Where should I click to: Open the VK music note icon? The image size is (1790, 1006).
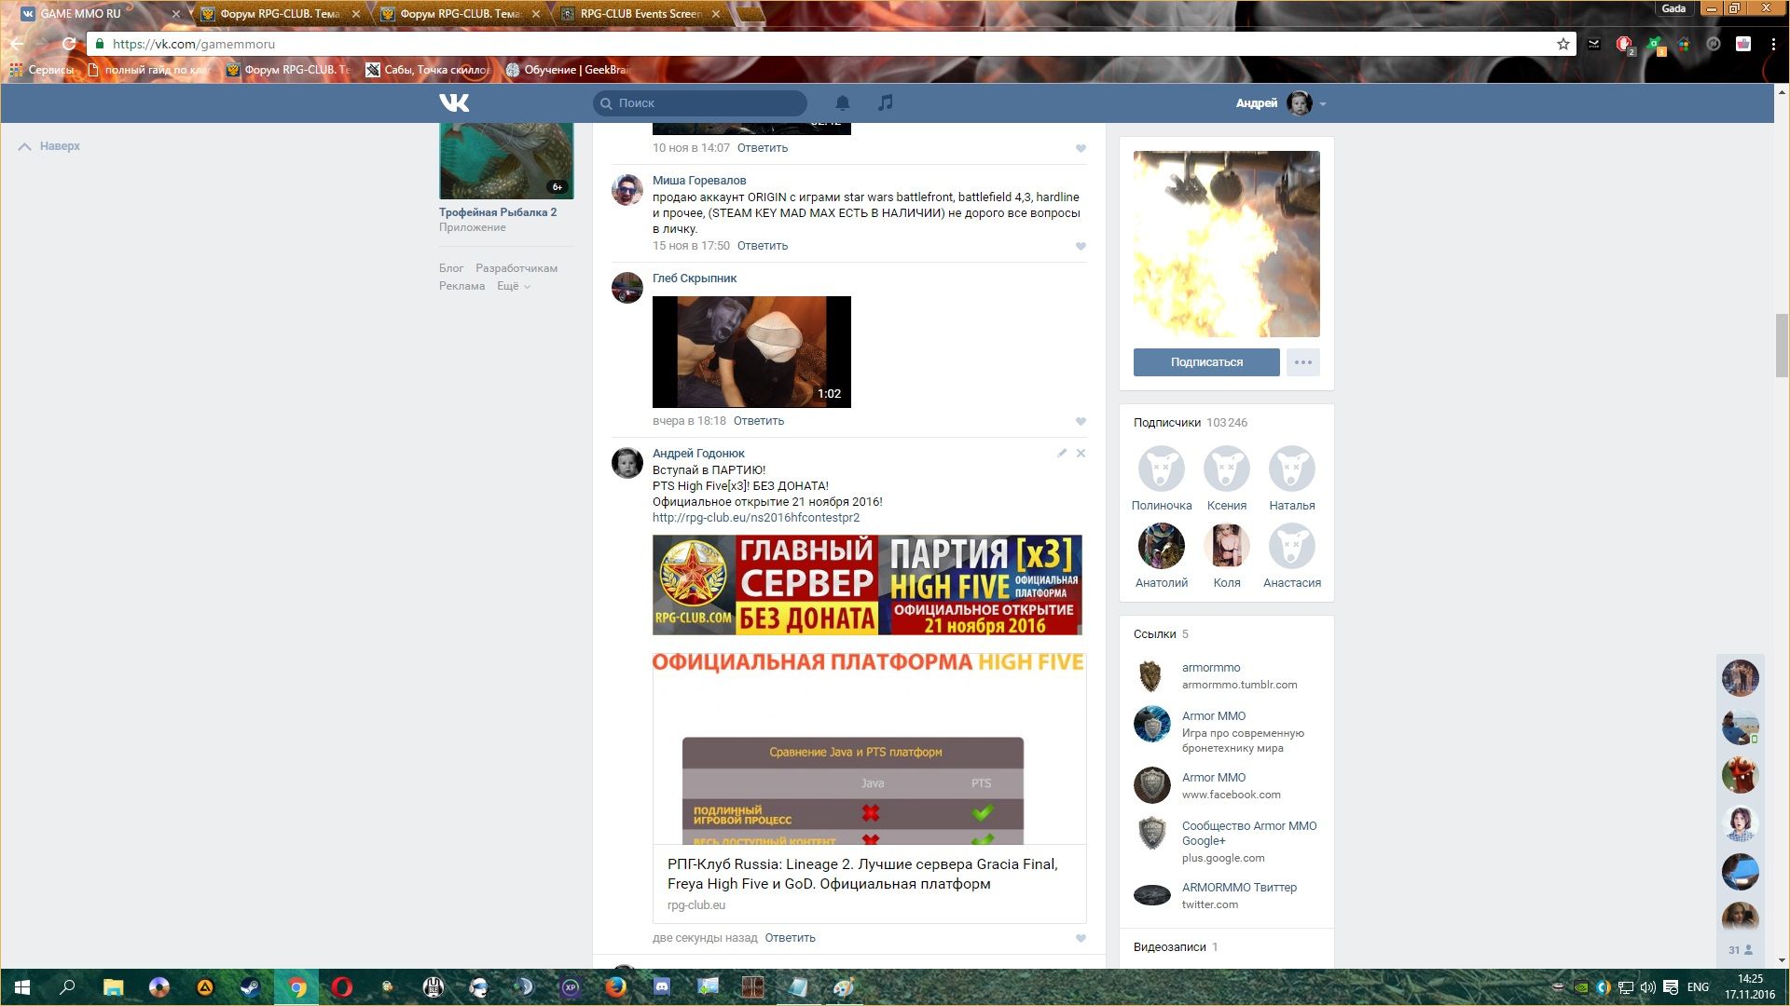pyautogui.click(x=886, y=102)
